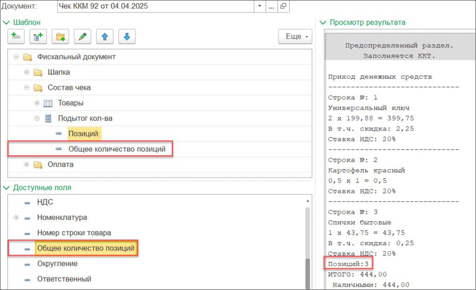Collapse the Доступные поля section

click(x=7, y=187)
